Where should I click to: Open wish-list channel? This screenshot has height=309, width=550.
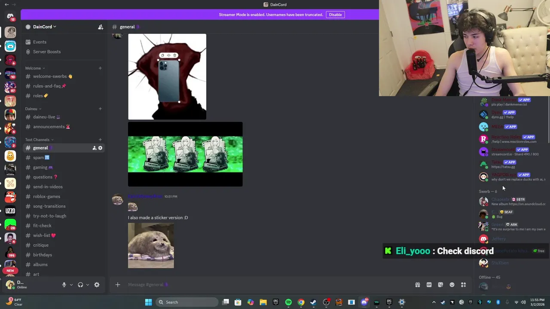[42, 236]
